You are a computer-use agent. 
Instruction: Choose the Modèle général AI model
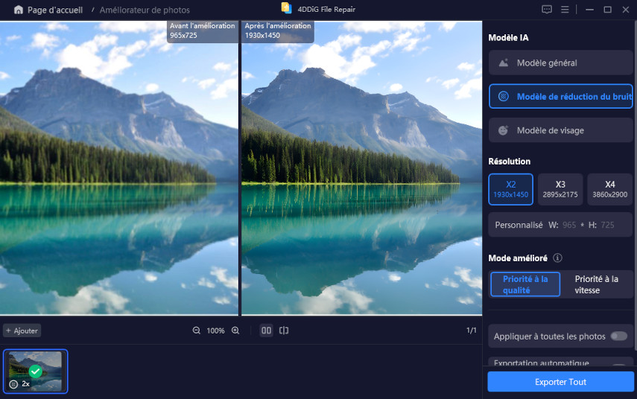coord(560,63)
